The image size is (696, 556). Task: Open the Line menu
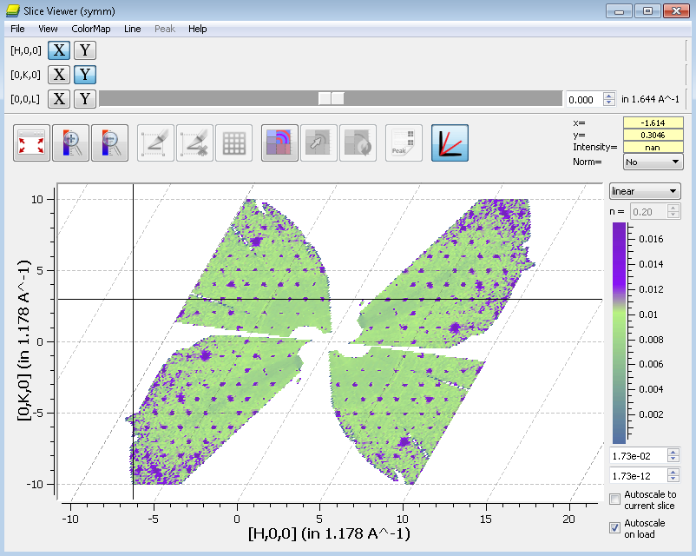132,29
